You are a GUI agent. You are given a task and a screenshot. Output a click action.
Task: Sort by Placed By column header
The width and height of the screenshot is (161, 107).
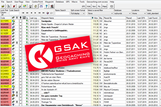[x=115, y=18]
